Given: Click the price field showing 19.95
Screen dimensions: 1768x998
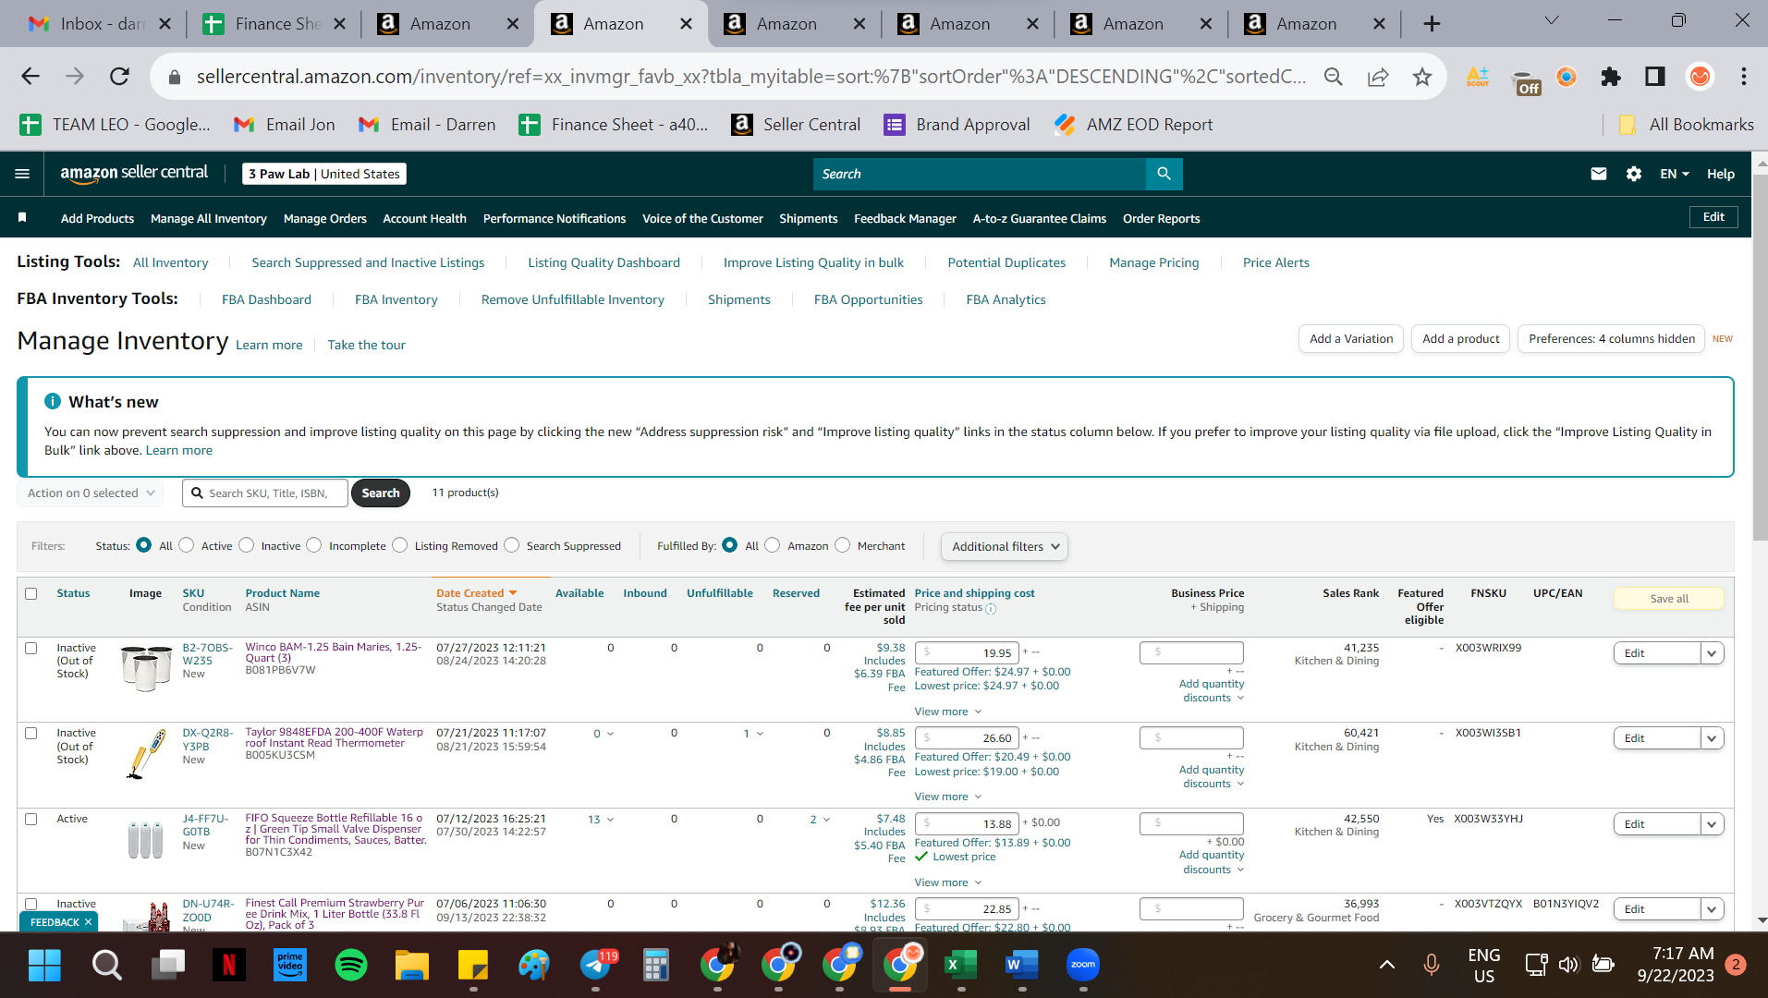Looking at the screenshot, I should tap(967, 652).
